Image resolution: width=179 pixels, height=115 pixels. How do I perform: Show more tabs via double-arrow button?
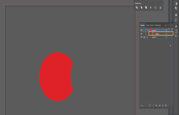click(165, 25)
